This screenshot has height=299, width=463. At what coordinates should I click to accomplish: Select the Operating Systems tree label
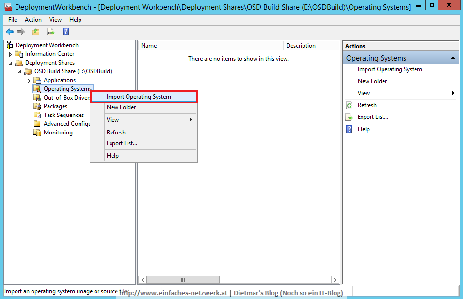tap(67, 89)
